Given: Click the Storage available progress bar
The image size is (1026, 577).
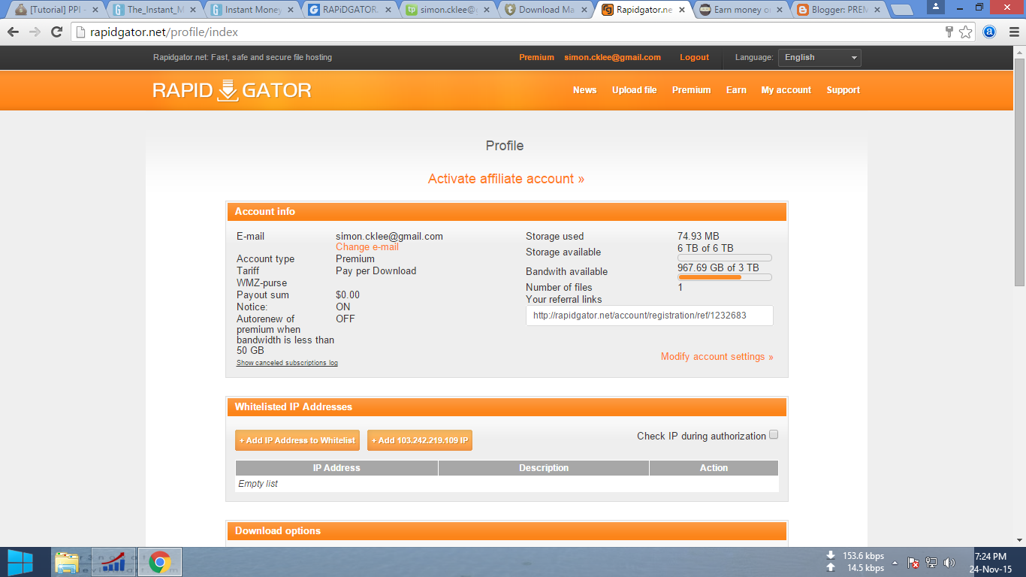Looking at the screenshot, I should 725,258.
